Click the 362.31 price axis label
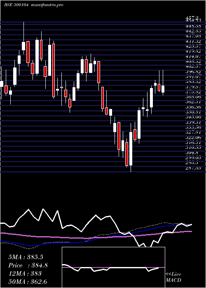Image resolution: width=206 pixels, height=288 pixels. tap(193, 102)
